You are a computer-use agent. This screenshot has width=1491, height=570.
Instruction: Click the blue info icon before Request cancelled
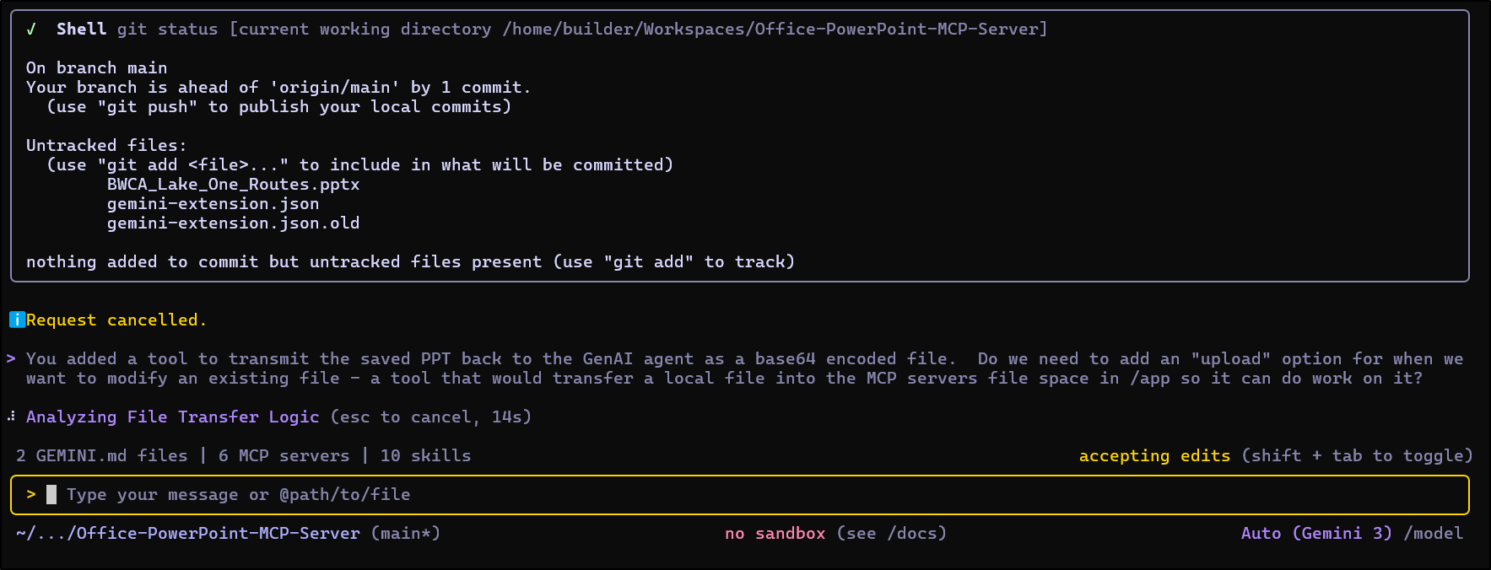17,320
